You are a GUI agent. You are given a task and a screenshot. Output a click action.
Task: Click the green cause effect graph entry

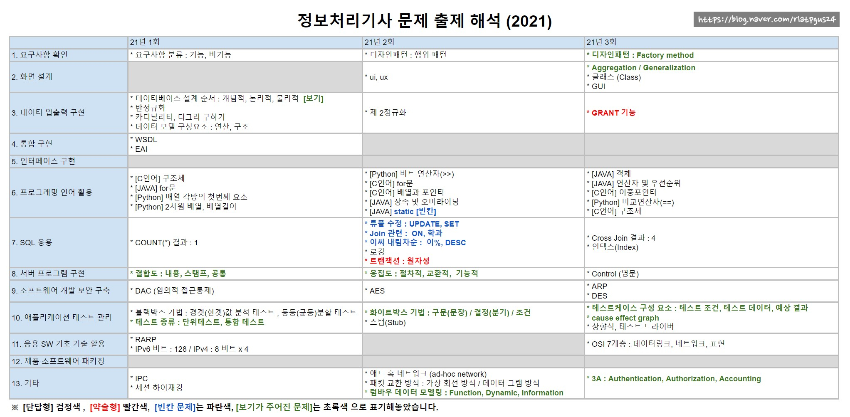point(625,318)
